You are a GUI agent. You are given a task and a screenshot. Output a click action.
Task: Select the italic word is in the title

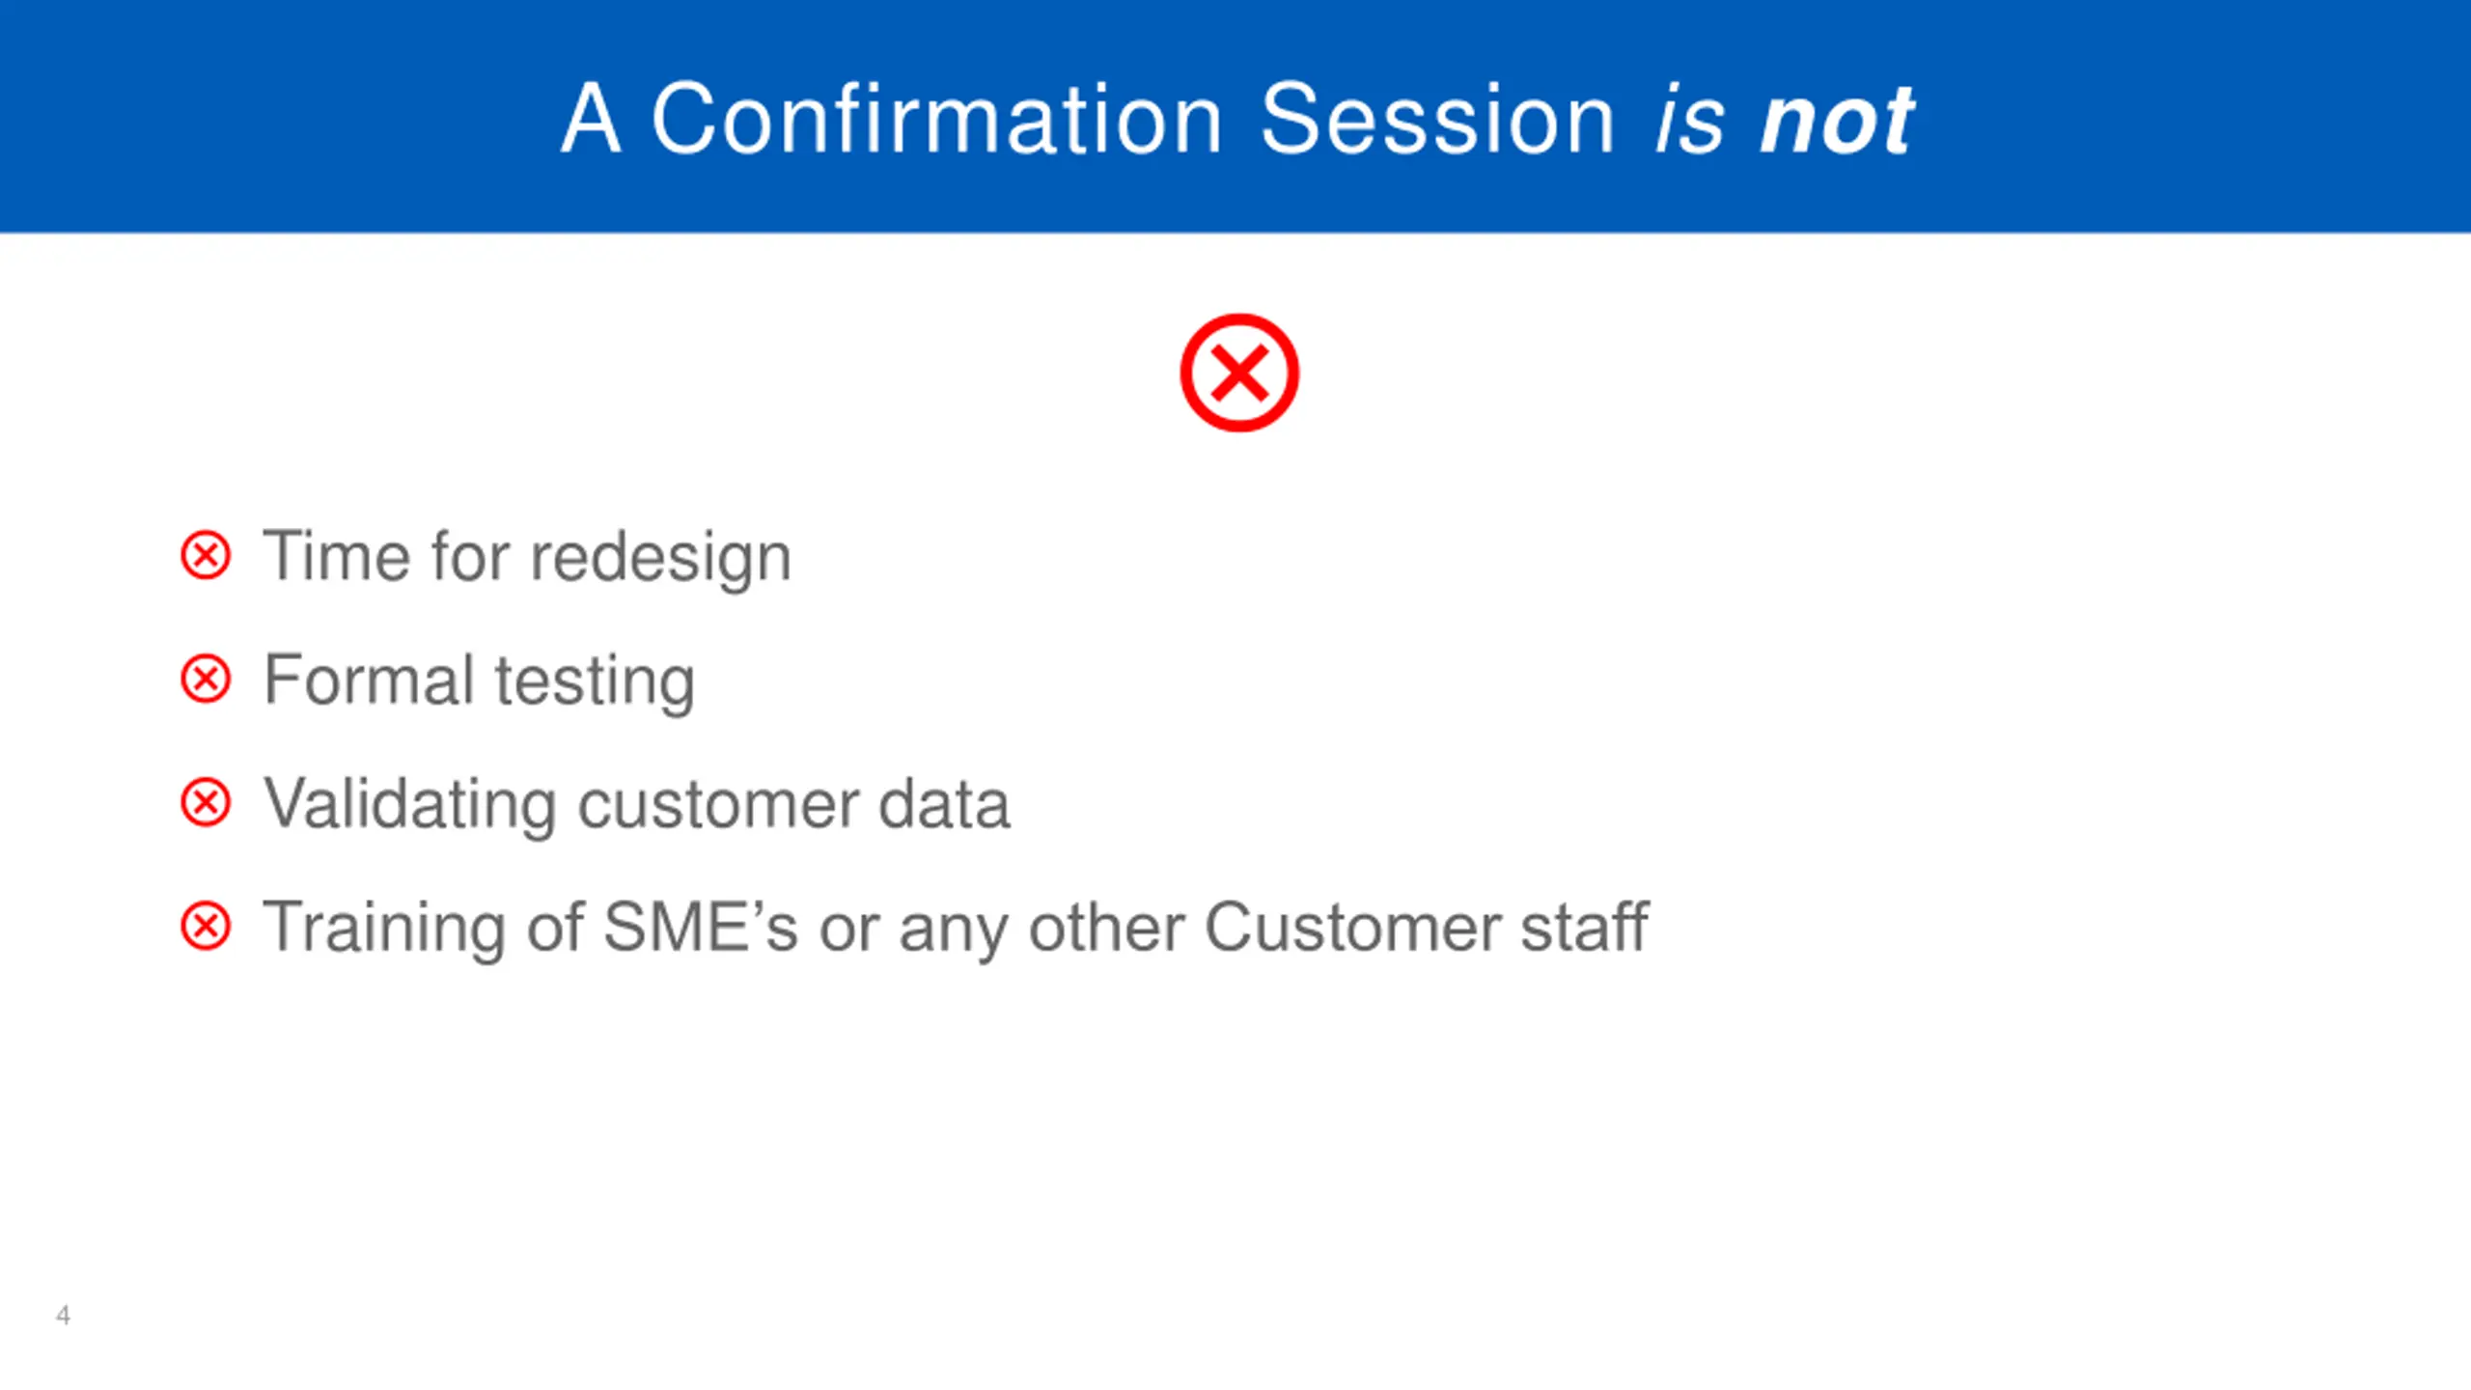pos(1689,122)
